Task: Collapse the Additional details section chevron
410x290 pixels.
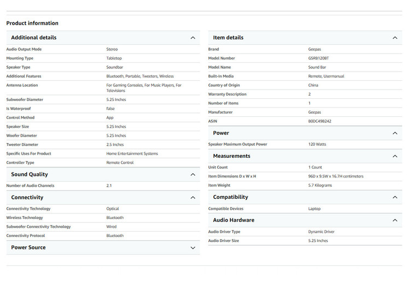Action: click(x=193, y=38)
